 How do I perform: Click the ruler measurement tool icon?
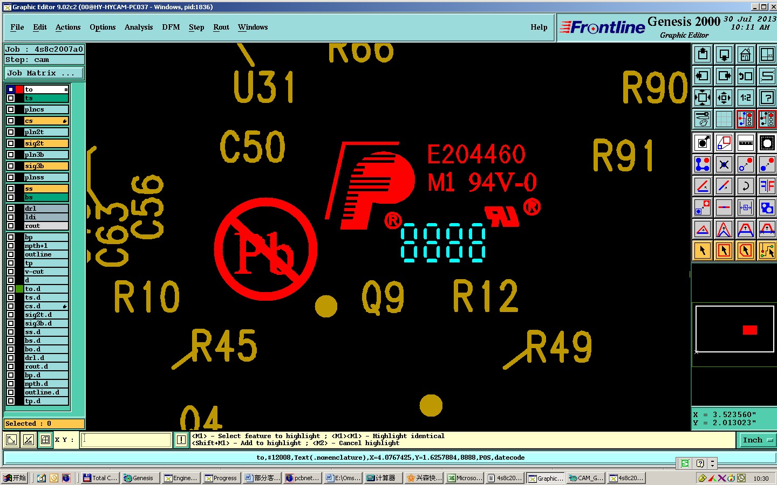[746, 143]
